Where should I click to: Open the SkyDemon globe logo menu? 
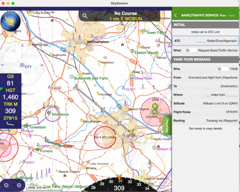[x=11, y=21]
